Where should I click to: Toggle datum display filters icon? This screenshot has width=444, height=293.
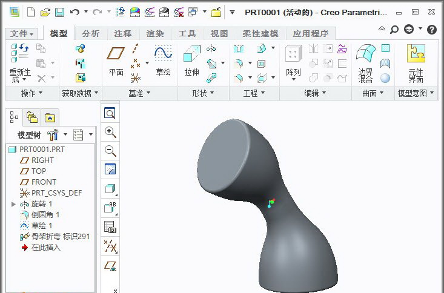tap(110, 246)
